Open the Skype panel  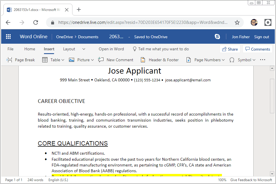pos(217,37)
